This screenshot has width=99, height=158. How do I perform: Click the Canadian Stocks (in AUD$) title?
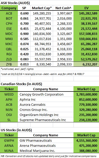[21, 84]
